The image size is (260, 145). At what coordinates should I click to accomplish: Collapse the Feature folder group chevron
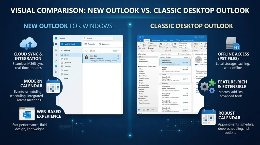(x=62, y=51)
